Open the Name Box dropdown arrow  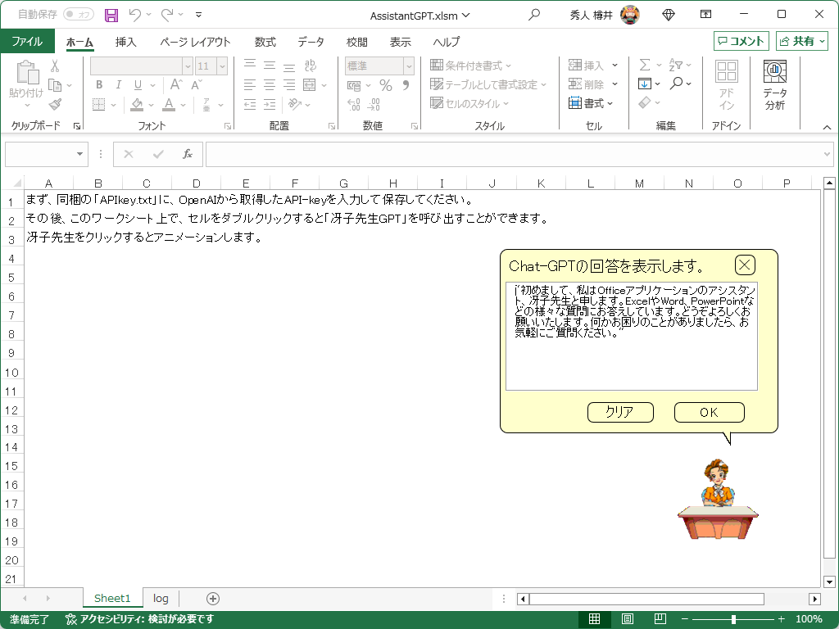click(79, 154)
